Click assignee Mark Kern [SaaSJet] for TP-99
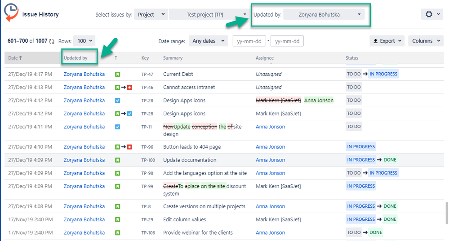Screen dimensions: 449x241 pos(278,186)
